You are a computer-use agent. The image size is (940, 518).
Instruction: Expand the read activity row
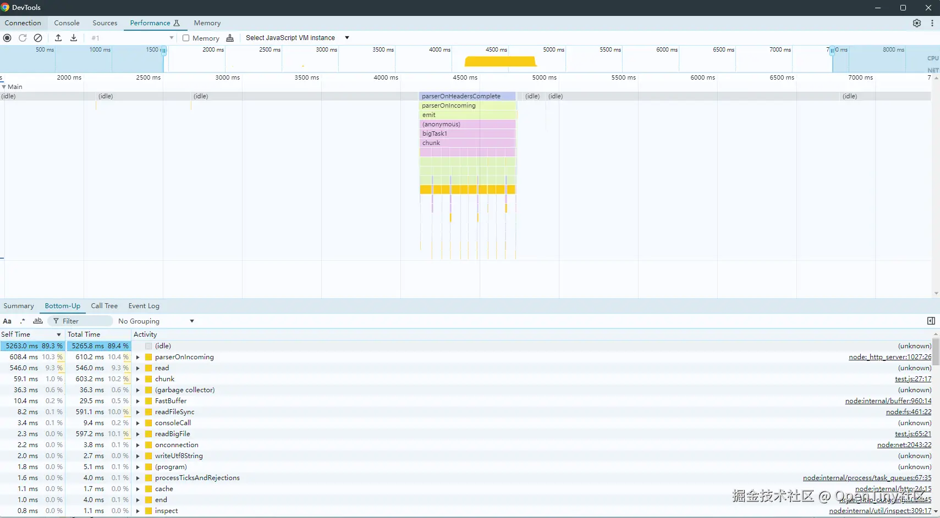point(138,368)
